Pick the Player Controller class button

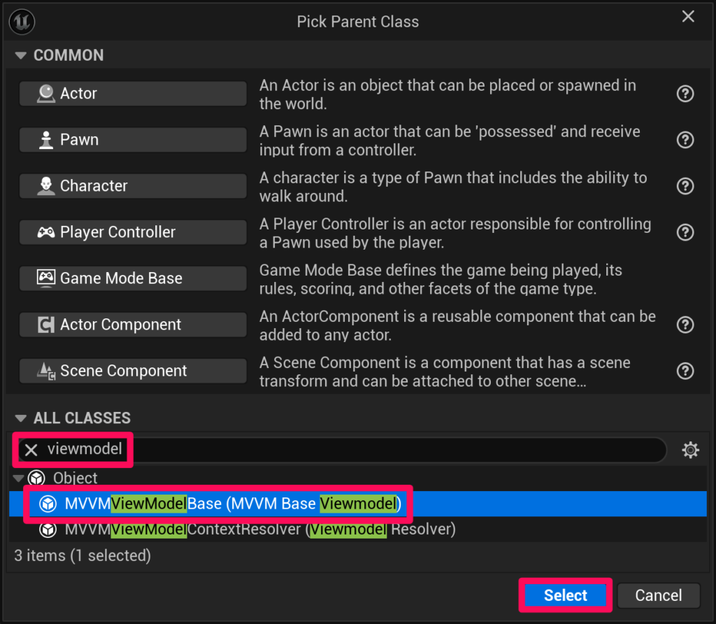133,232
